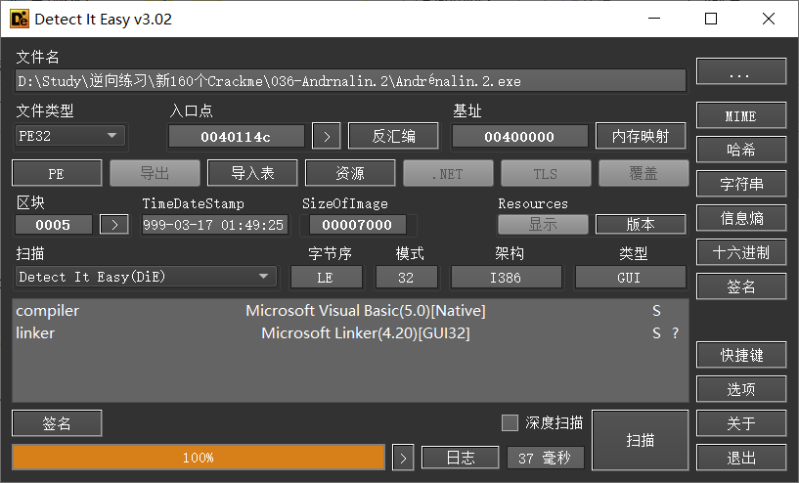Click the file name path field
This screenshot has height=483, width=799.
pyautogui.click(x=350, y=81)
